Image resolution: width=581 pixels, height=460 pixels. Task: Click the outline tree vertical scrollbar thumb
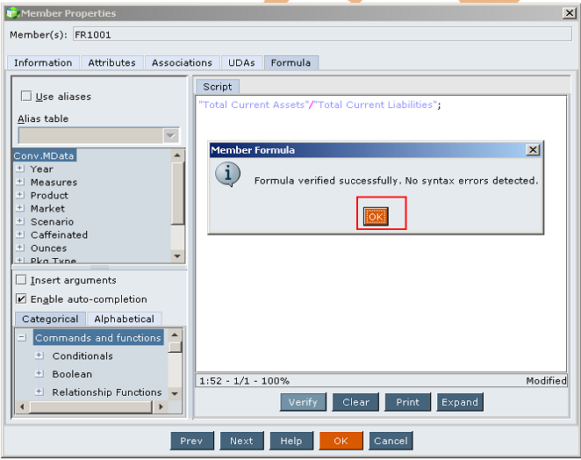177,193
